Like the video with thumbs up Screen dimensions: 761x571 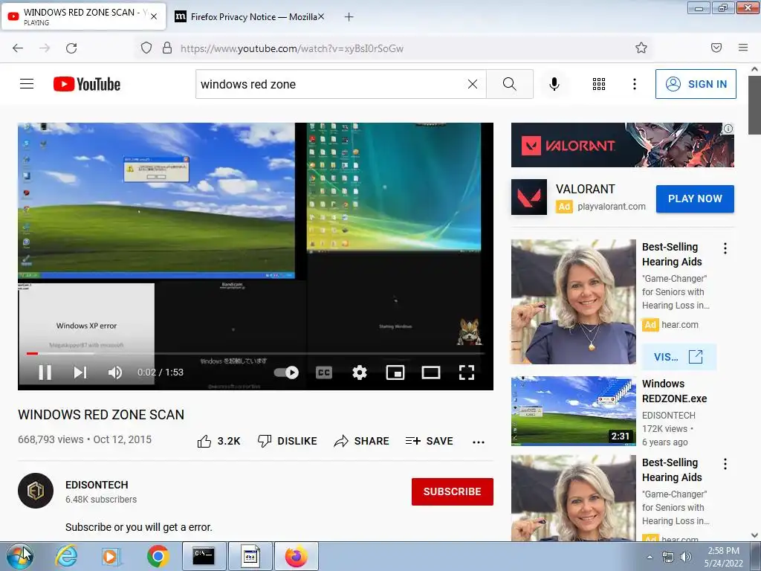tap(219, 441)
